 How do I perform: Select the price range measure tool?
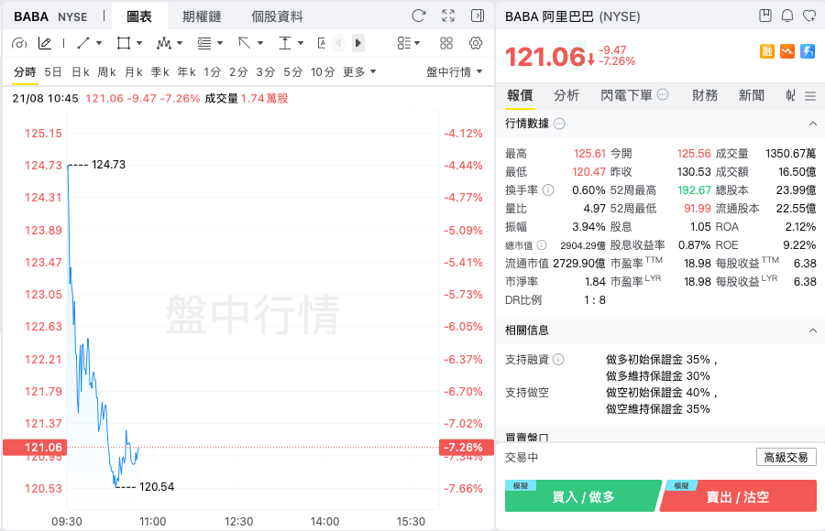pos(285,43)
